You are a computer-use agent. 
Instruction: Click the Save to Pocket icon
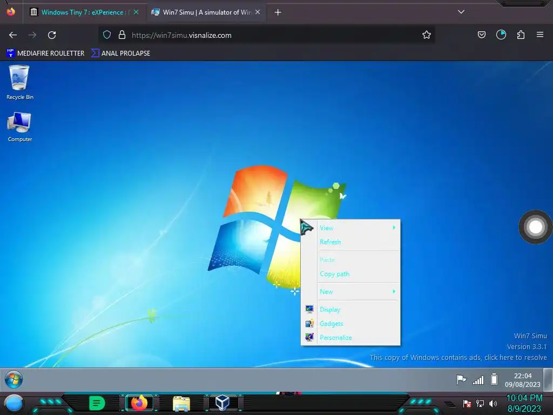pos(481,35)
